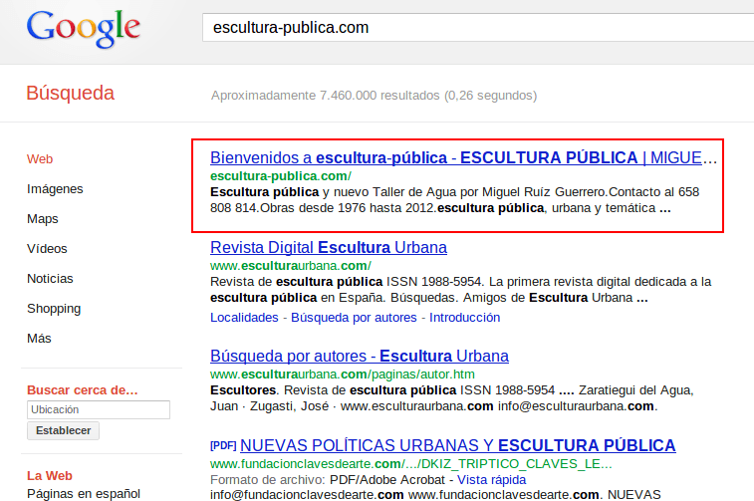
Task: Click the green www.esculturaurbana.com/ URL
Action: pyautogui.click(x=291, y=265)
